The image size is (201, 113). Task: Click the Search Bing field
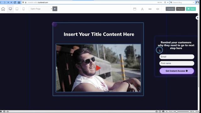click(x=182, y=3)
